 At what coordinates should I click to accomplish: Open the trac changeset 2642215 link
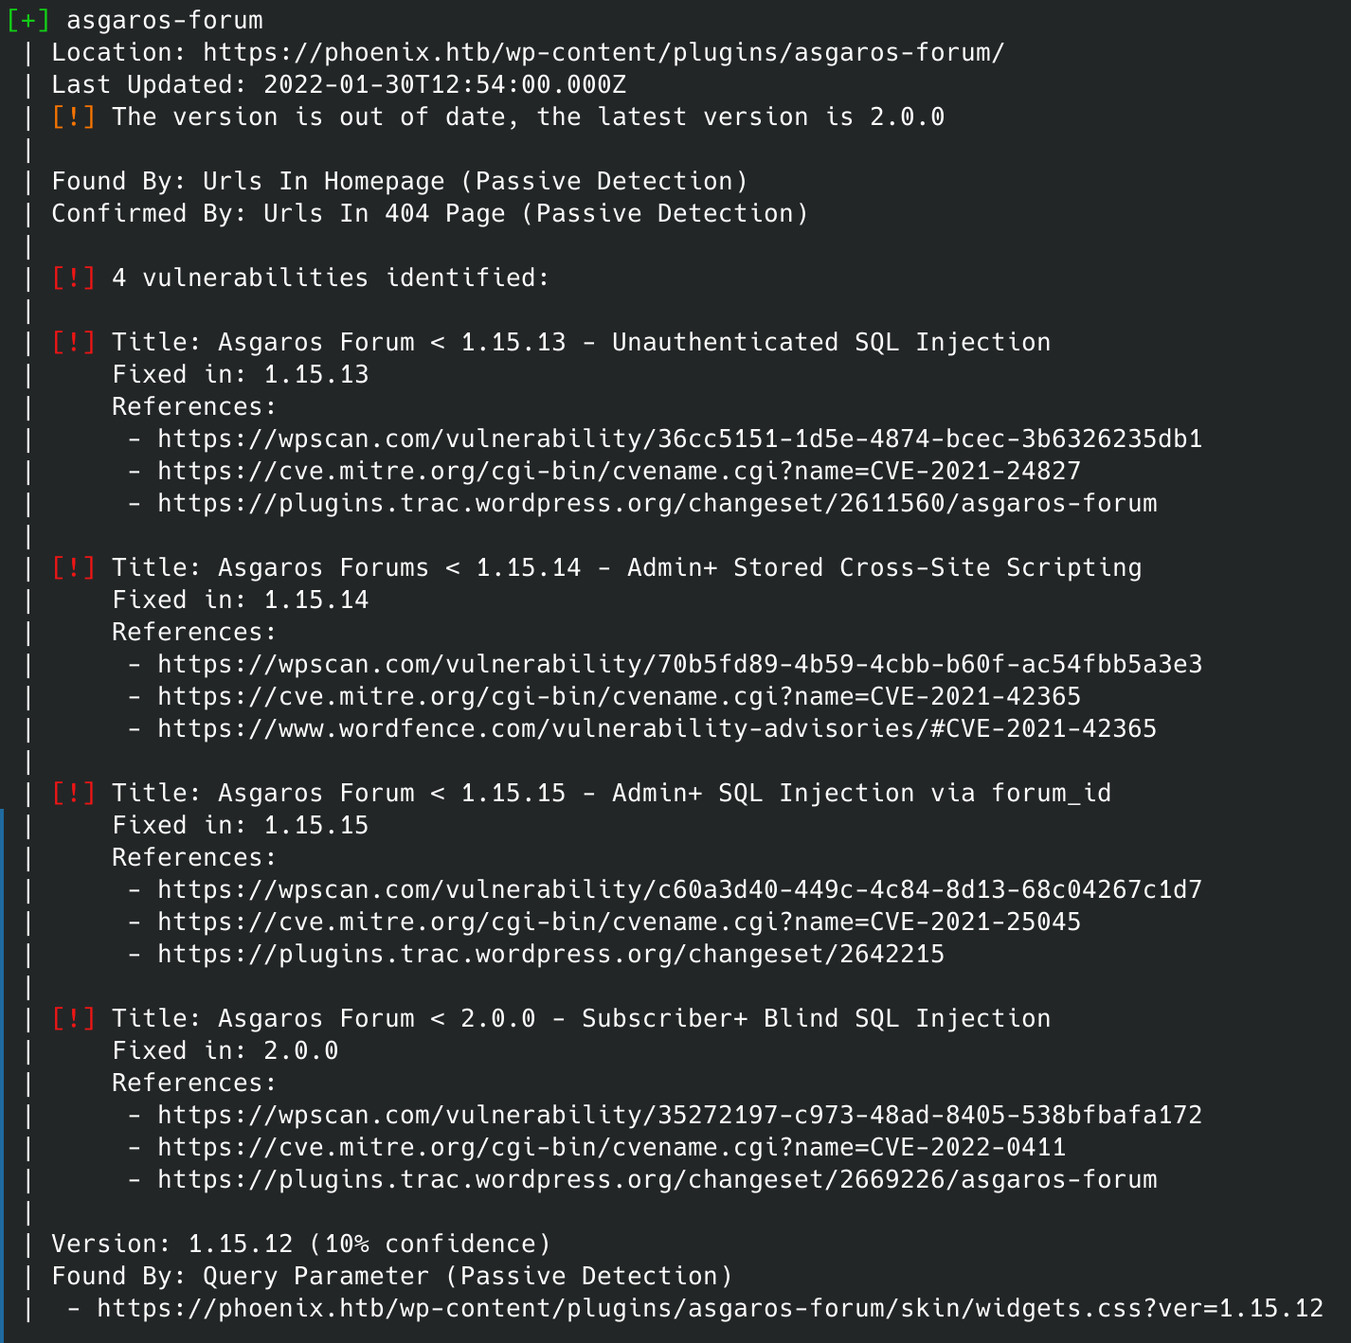tap(550, 954)
